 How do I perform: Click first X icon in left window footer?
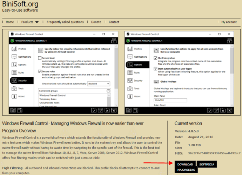click(x=107, y=110)
